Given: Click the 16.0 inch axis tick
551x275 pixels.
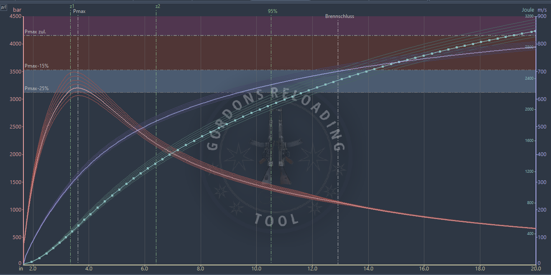Looking at the screenshot, I should [x=424, y=269].
